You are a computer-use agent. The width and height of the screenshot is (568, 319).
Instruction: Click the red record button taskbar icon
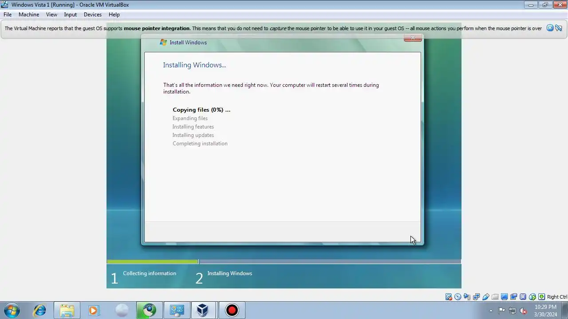pyautogui.click(x=231, y=310)
